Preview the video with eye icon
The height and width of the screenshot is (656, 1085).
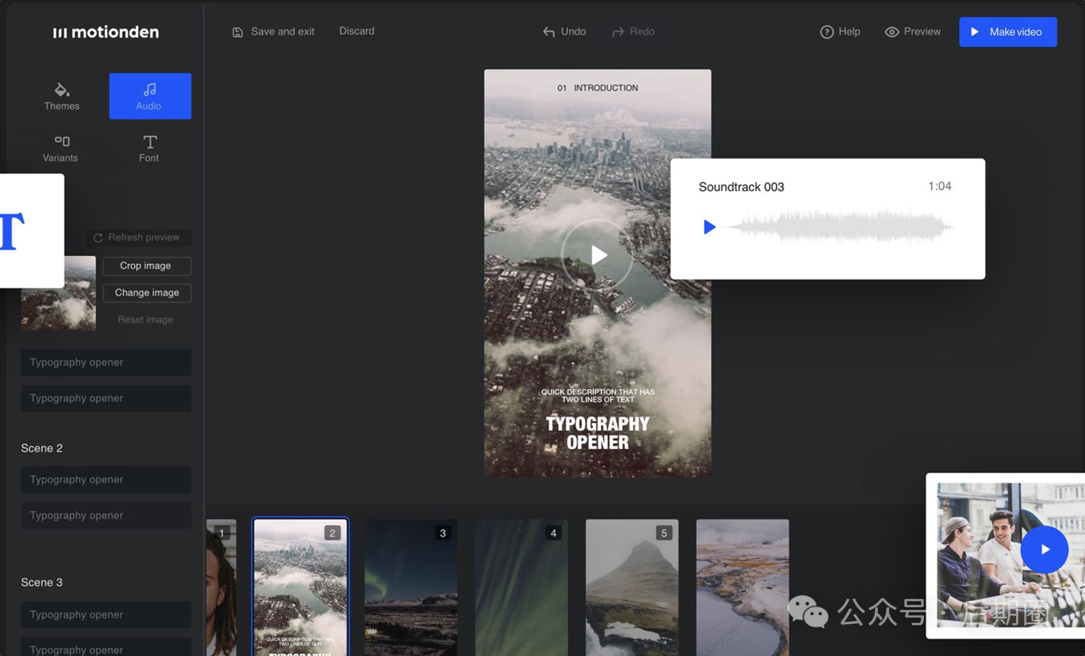click(912, 31)
